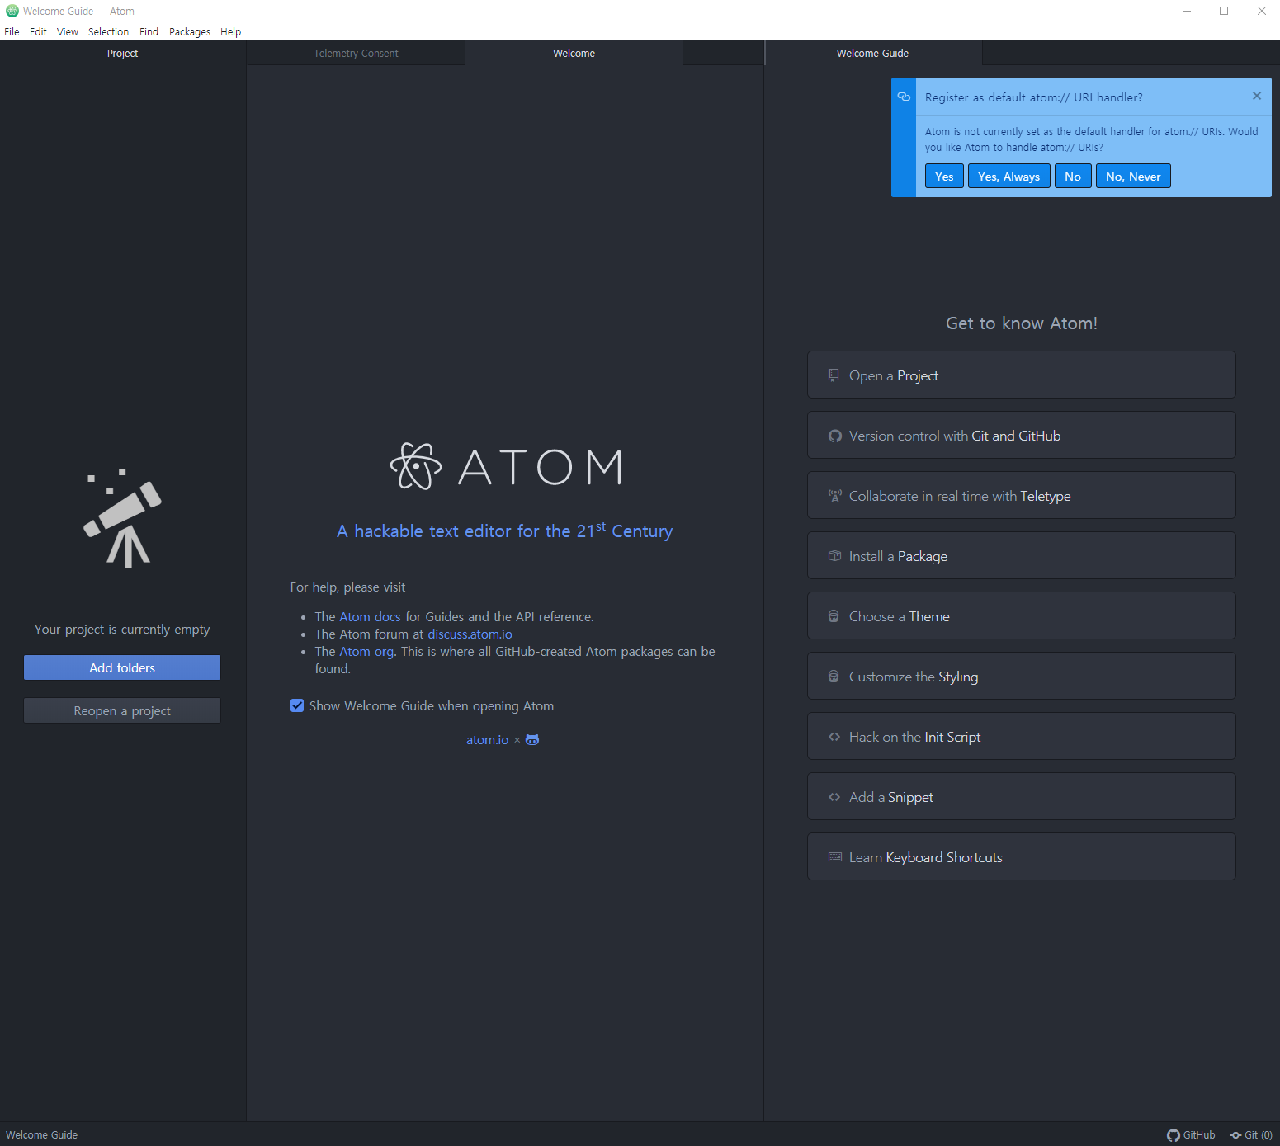Click paint can icon on Customize the Styling
Viewport: 1280px width, 1146px height.
(834, 677)
